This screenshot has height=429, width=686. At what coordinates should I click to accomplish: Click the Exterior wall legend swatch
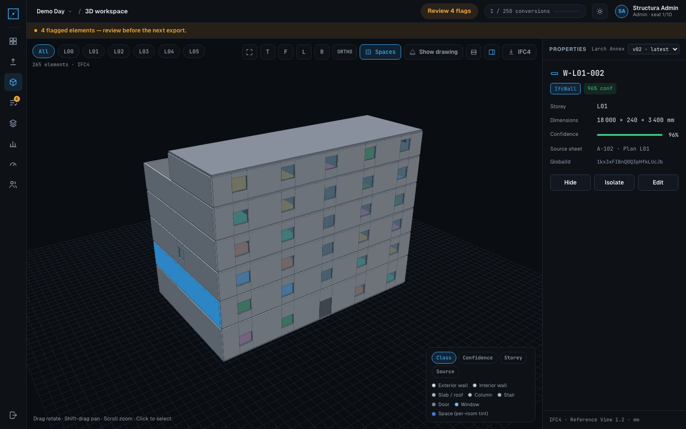click(434, 386)
